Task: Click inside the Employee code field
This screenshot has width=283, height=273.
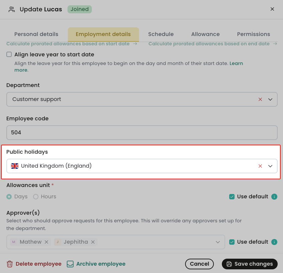Action: (134, 132)
